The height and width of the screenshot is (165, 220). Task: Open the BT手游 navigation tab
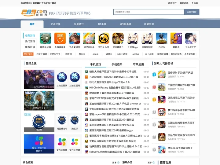[x=102, y=24]
